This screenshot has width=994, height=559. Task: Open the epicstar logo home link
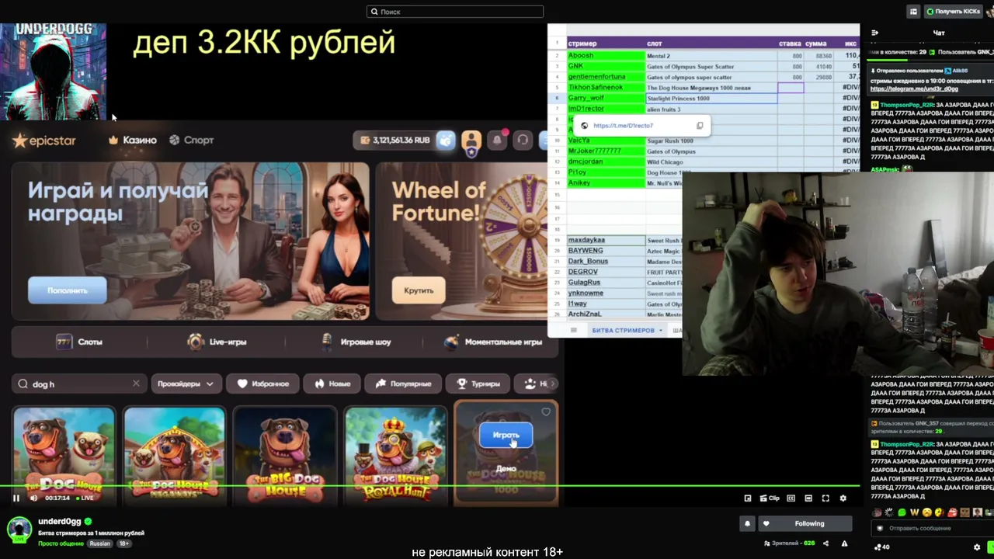43,141
